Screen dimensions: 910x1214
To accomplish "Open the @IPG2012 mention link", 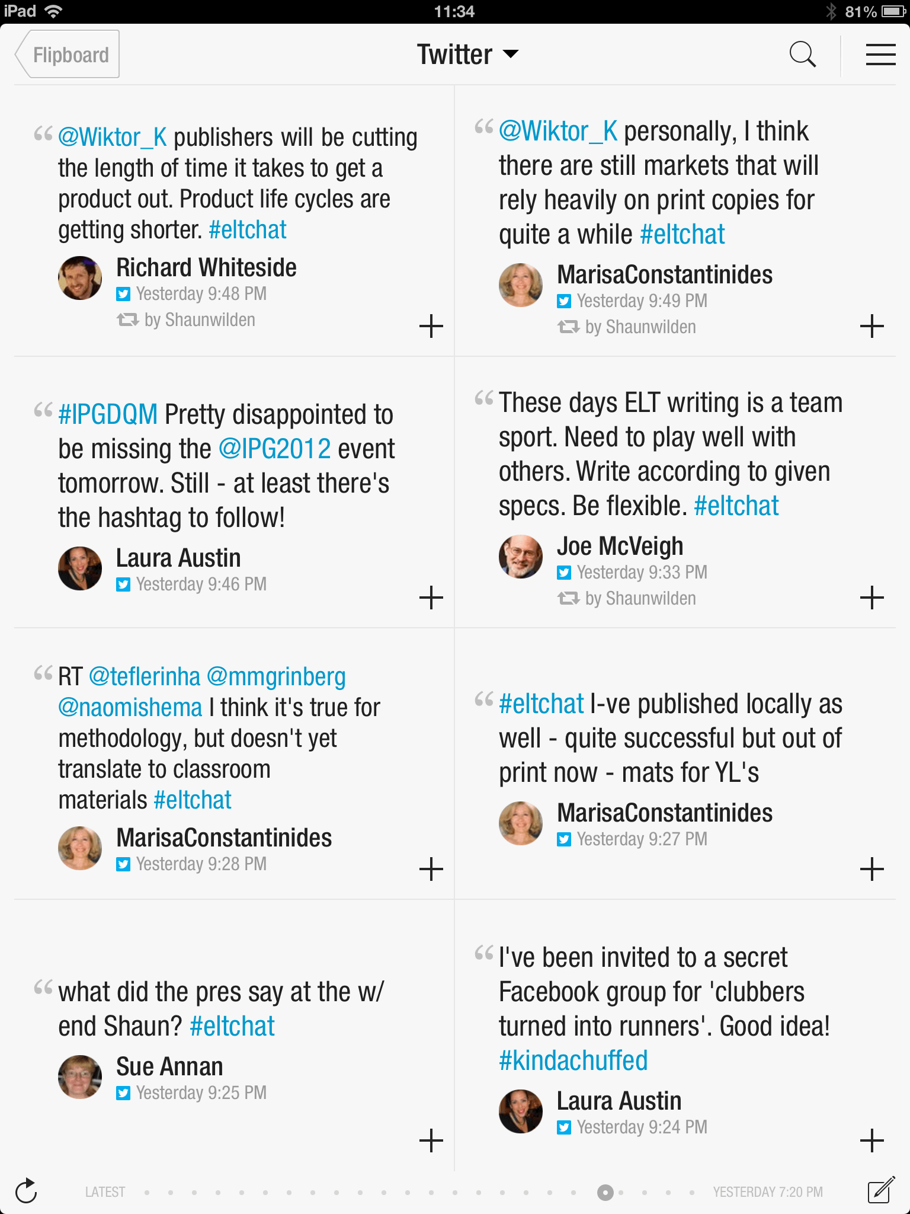I will coord(274,449).
